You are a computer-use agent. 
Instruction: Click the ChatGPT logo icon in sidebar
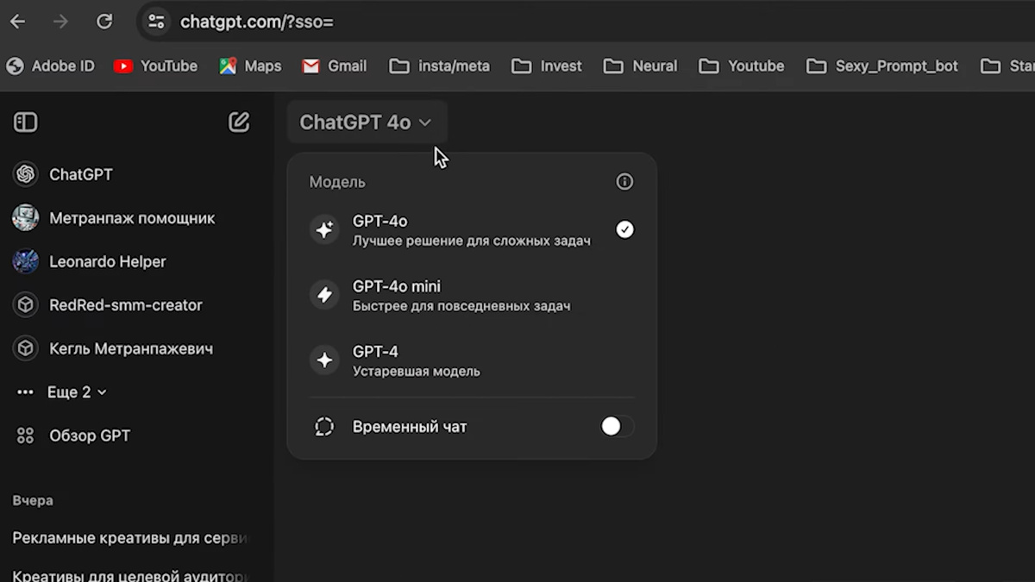tap(26, 174)
